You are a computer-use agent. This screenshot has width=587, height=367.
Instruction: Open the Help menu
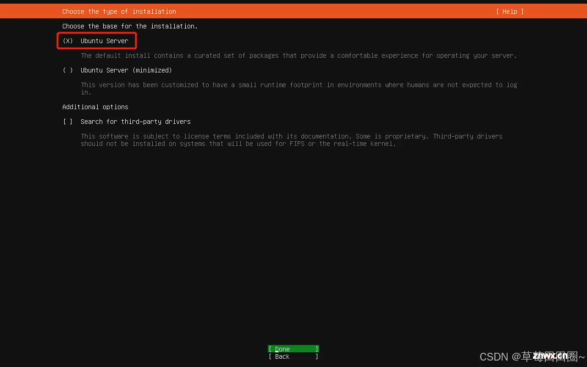(509, 11)
